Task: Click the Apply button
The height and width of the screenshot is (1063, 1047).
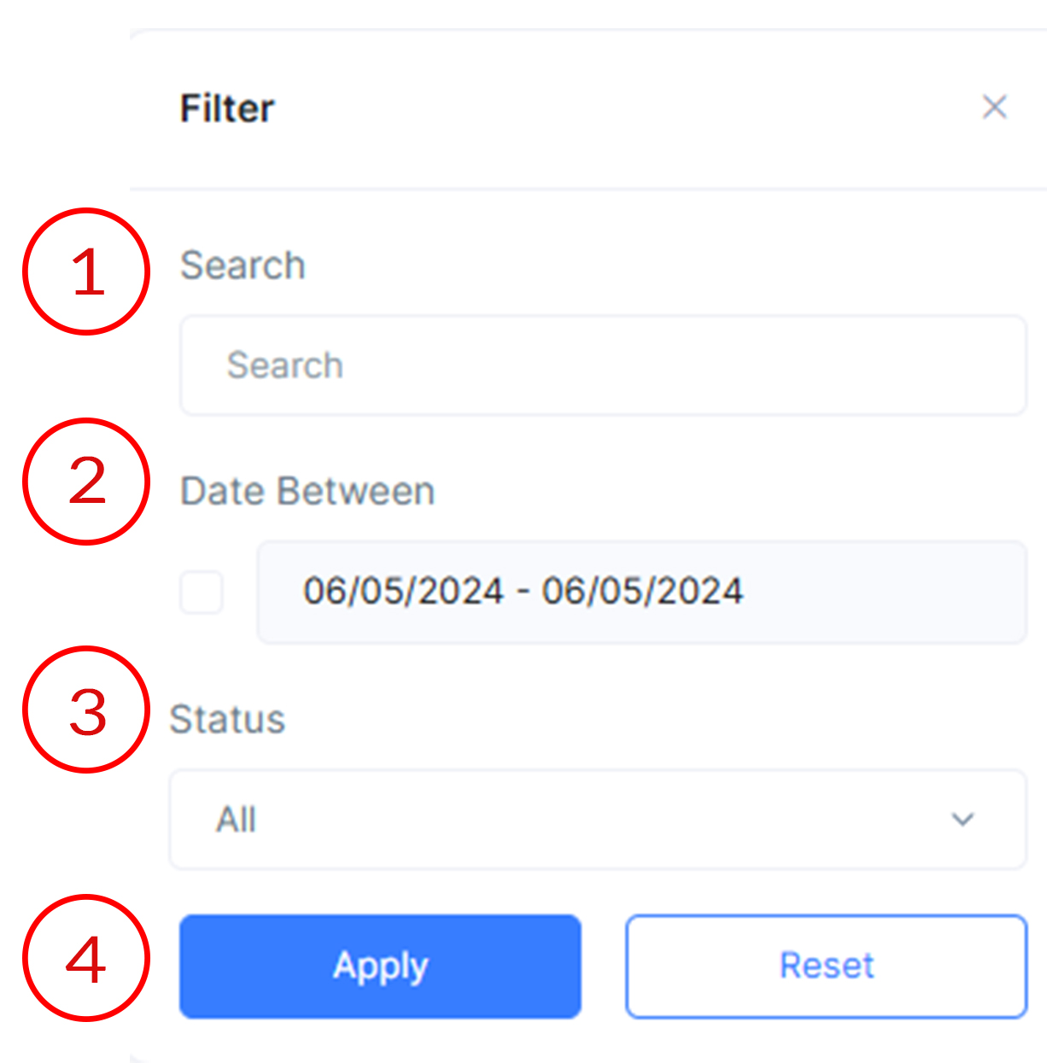Action: [379, 966]
